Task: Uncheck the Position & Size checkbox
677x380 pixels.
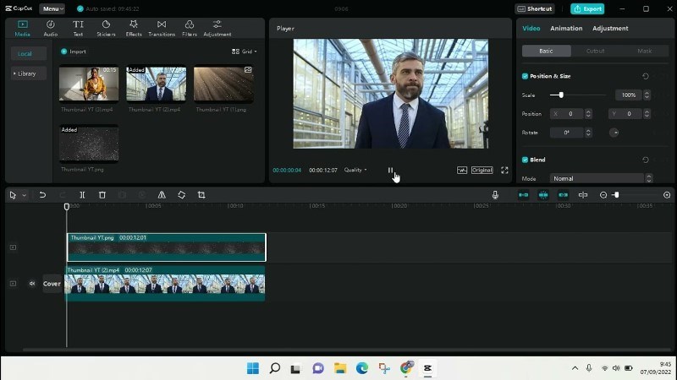Action: [525, 76]
